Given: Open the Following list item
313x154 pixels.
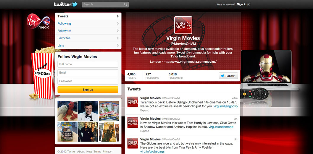Looking at the screenshot, I should point(88,24).
